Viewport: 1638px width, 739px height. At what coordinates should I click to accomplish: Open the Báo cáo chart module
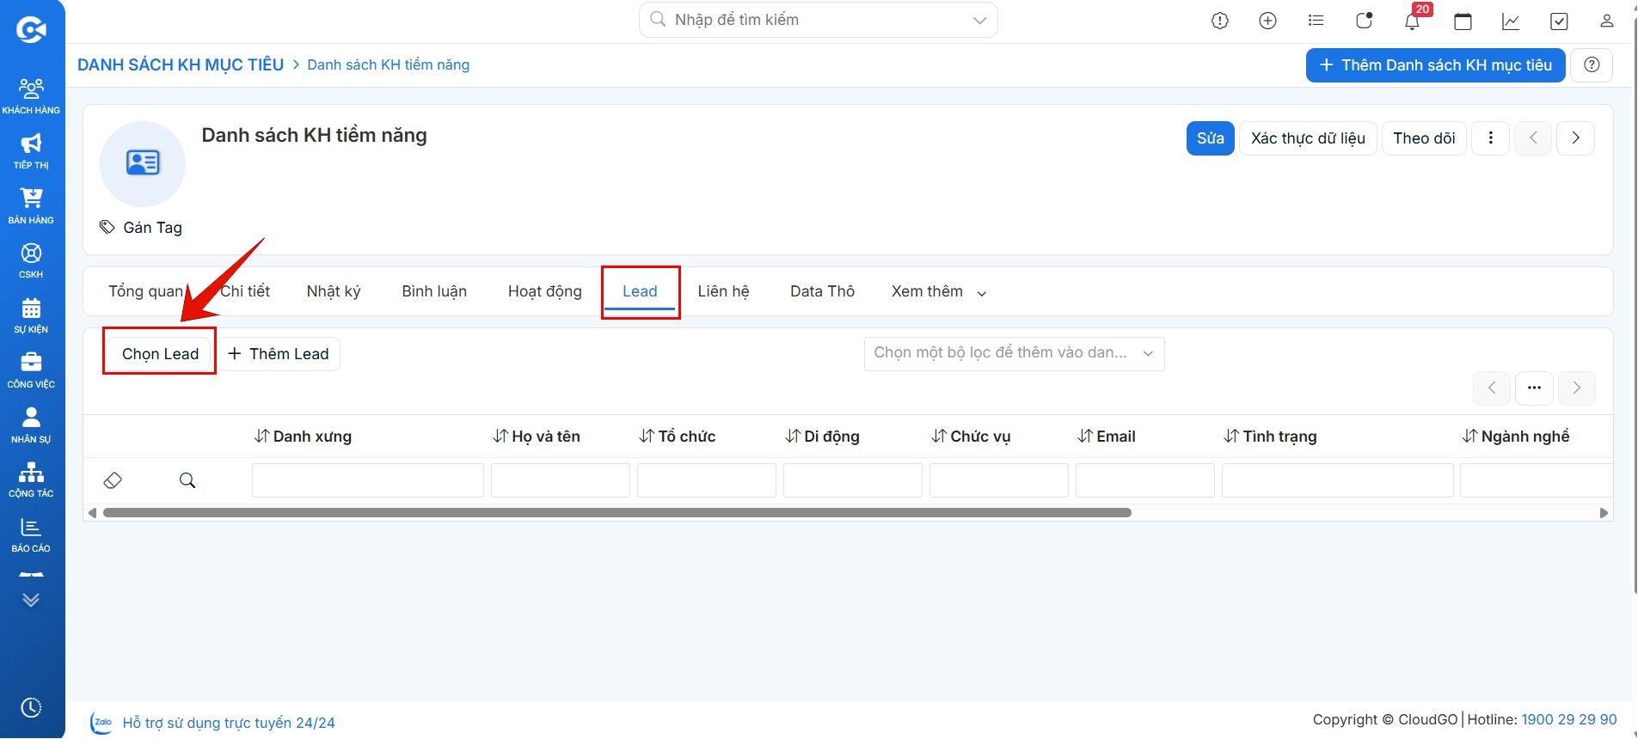click(x=31, y=534)
